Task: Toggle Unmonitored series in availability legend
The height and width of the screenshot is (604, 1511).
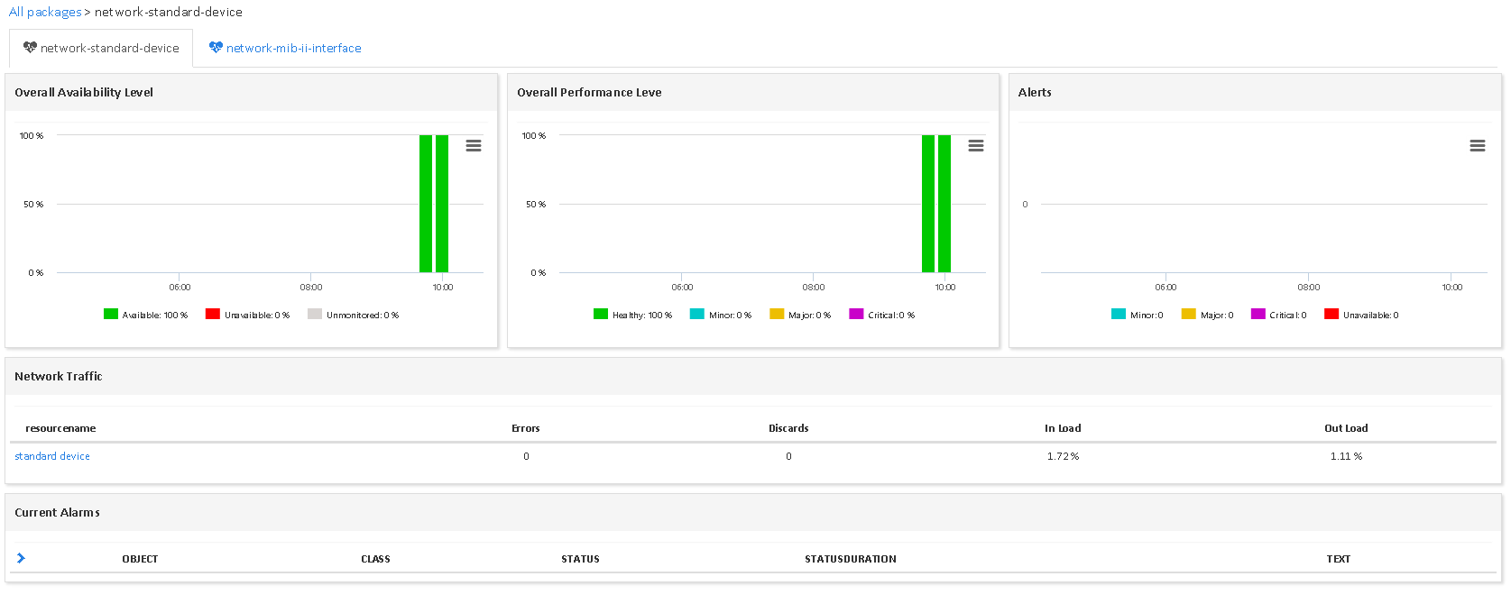Action: point(354,315)
